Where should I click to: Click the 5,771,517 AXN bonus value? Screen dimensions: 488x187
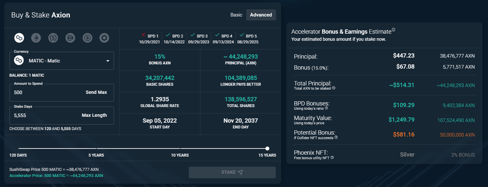pyautogui.click(x=459, y=67)
